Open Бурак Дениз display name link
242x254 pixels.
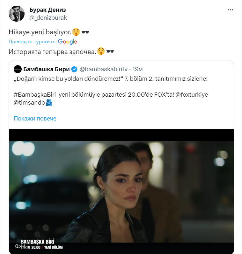tap(48, 10)
